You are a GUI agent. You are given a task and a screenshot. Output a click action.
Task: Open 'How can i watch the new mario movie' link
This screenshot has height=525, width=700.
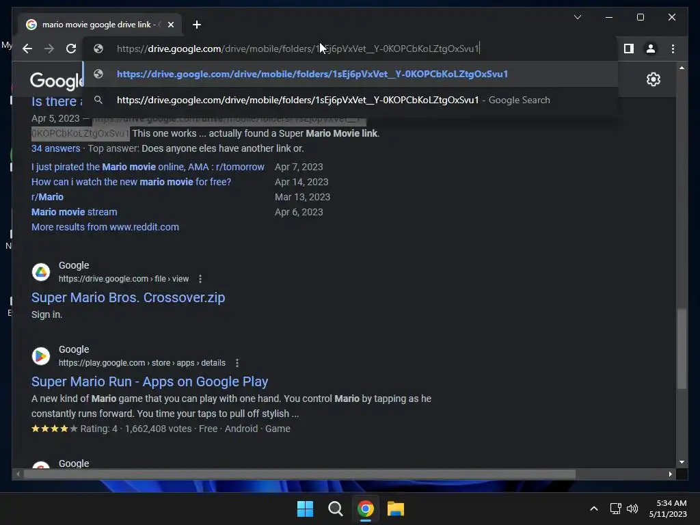[131, 182]
